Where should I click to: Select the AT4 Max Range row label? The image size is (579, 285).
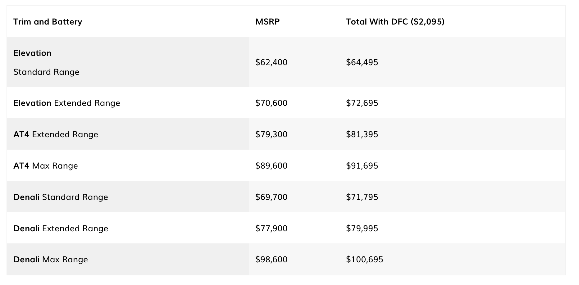[x=46, y=166]
